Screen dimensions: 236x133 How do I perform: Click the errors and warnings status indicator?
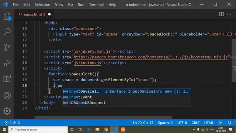point(12,123)
